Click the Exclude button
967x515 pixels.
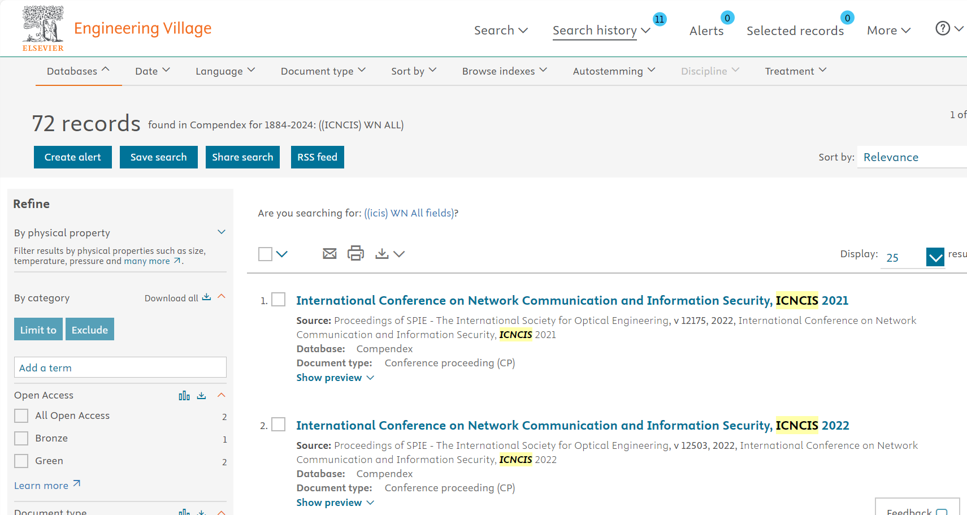pyautogui.click(x=90, y=330)
